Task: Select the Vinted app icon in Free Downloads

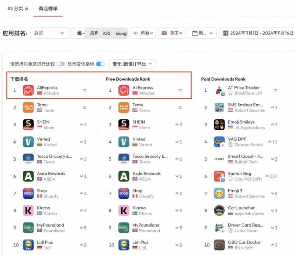Action: coord(124,142)
